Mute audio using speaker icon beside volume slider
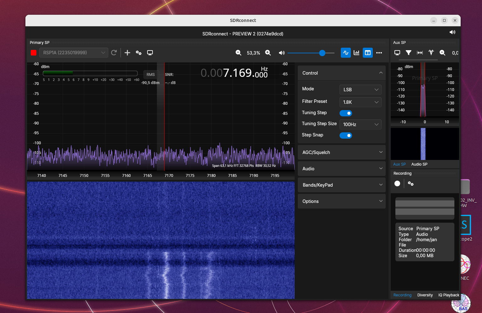Viewport: 482px width, 313px height. point(282,53)
